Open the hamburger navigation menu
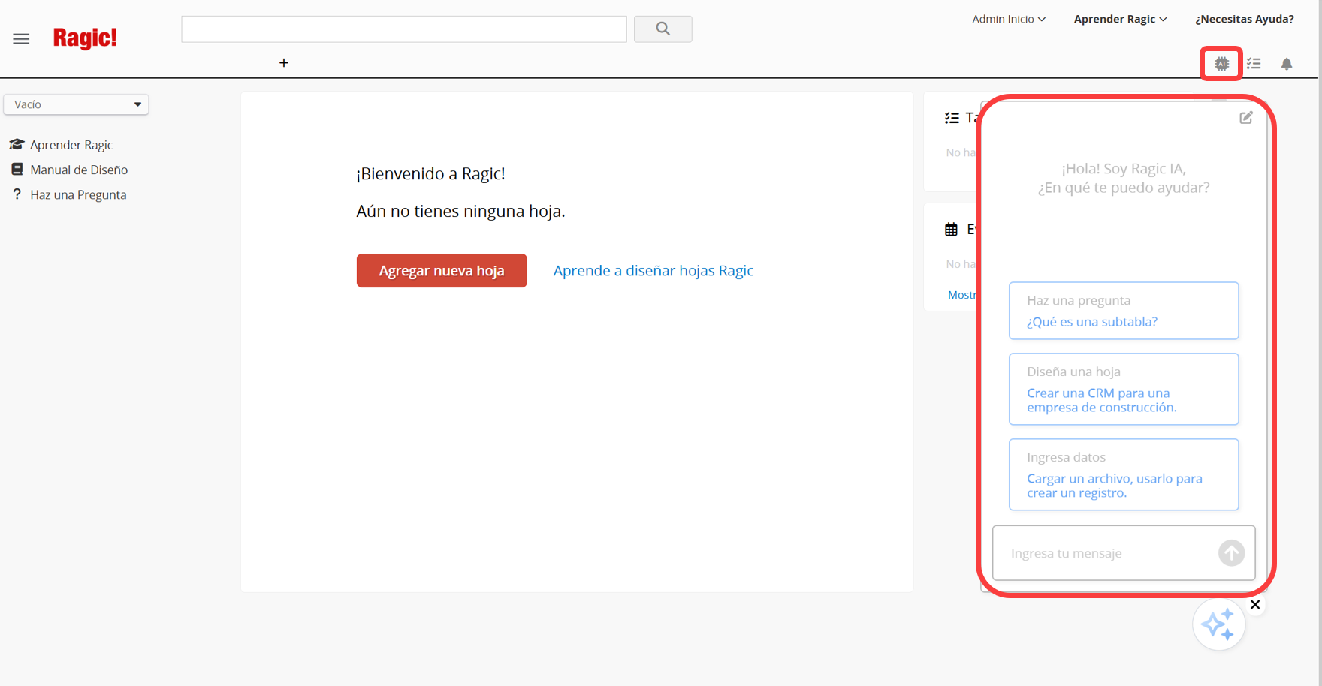The width and height of the screenshot is (1322, 686). point(21,39)
